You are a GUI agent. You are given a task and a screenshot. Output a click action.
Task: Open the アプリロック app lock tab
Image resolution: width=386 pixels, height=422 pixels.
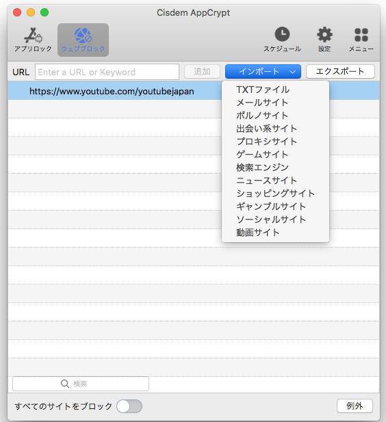[33, 39]
